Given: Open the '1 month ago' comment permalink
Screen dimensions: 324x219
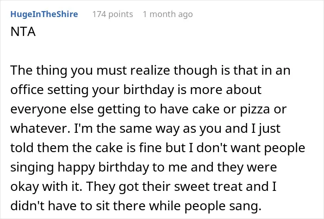Looking at the screenshot, I should (168, 14).
